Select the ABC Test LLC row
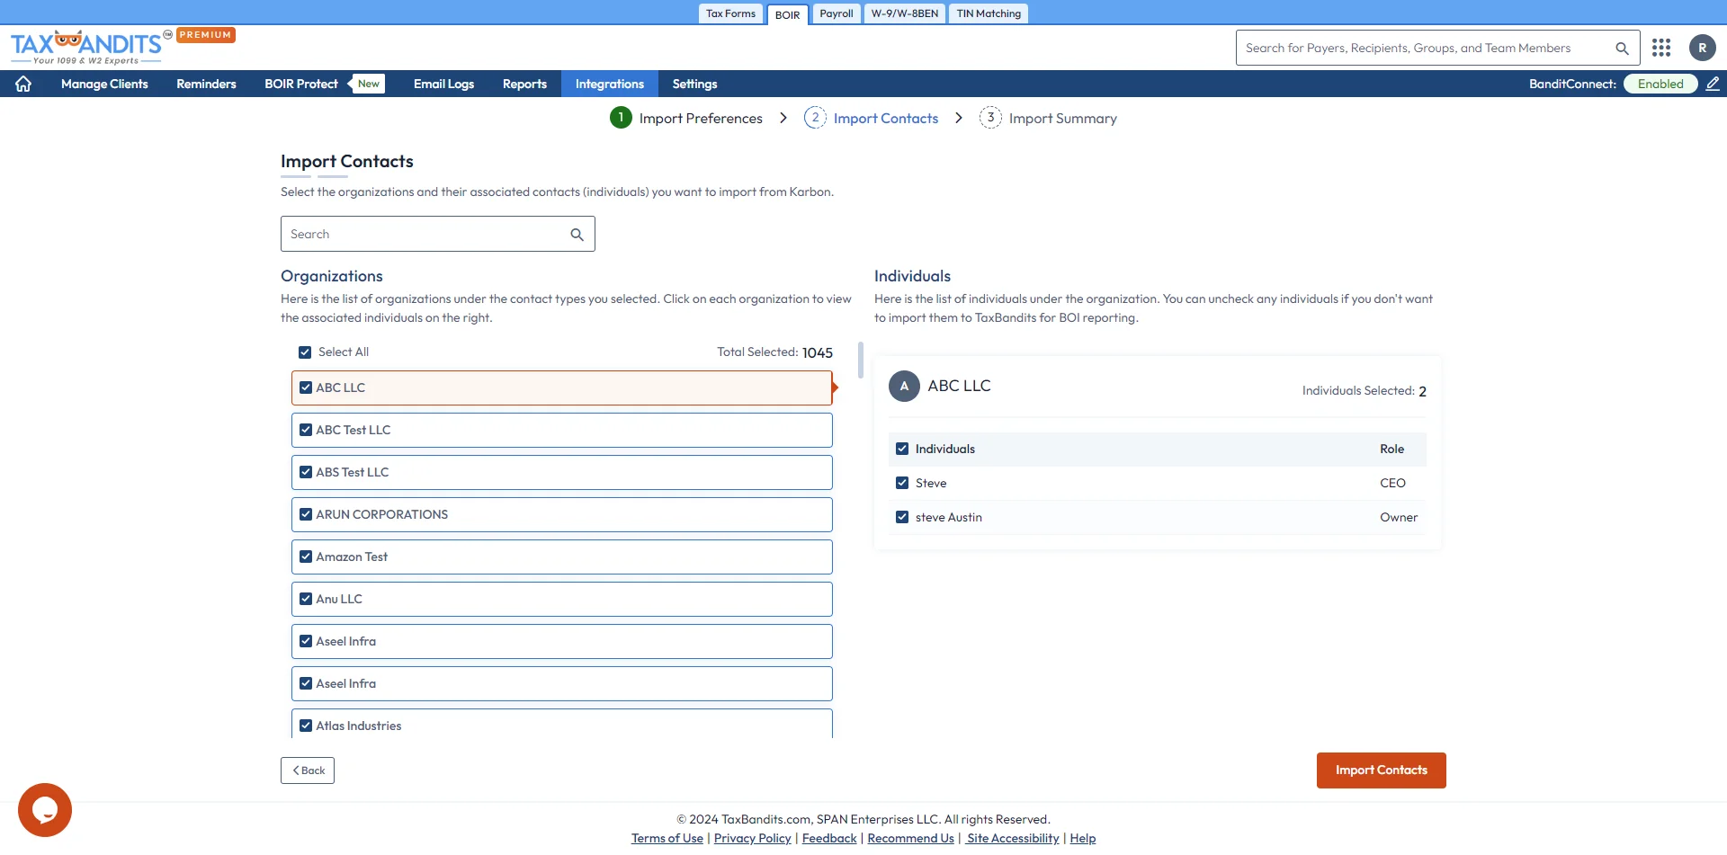This screenshot has width=1727, height=855. [x=562, y=430]
